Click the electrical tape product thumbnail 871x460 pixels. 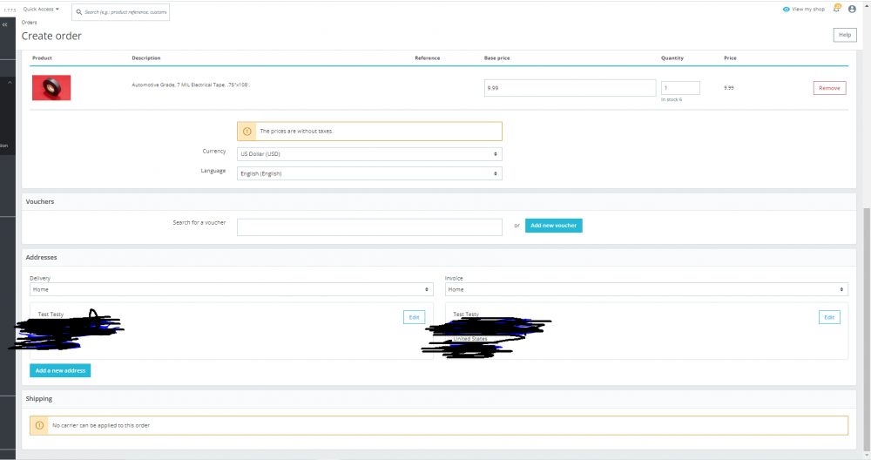click(51, 88)
